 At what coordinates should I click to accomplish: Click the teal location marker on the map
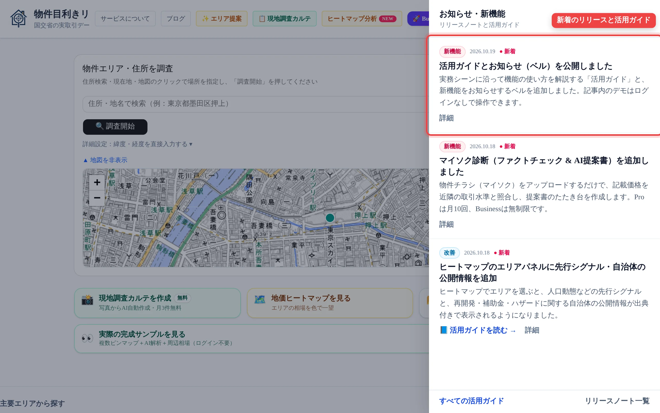(x=330, y=218)
